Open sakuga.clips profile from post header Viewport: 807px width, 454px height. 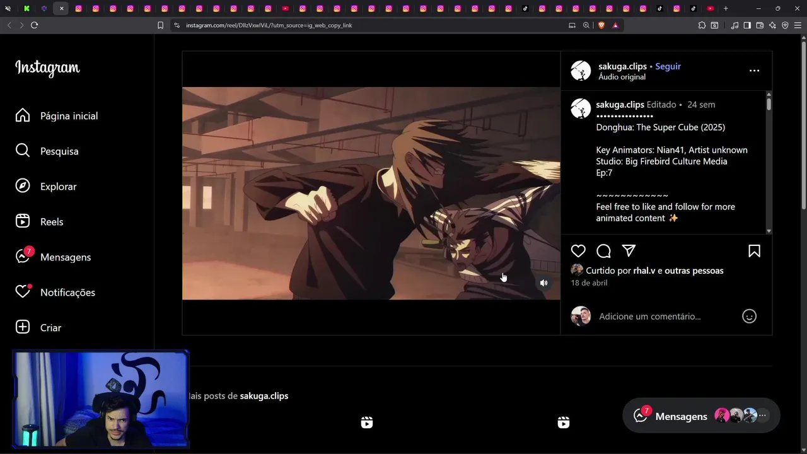coord(622,66)
